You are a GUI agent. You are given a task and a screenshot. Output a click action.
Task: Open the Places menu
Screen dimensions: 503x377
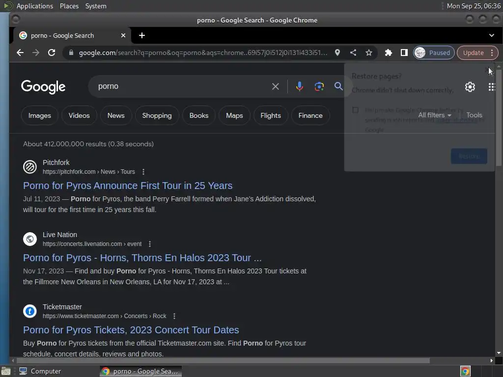(x=69, y=6)
